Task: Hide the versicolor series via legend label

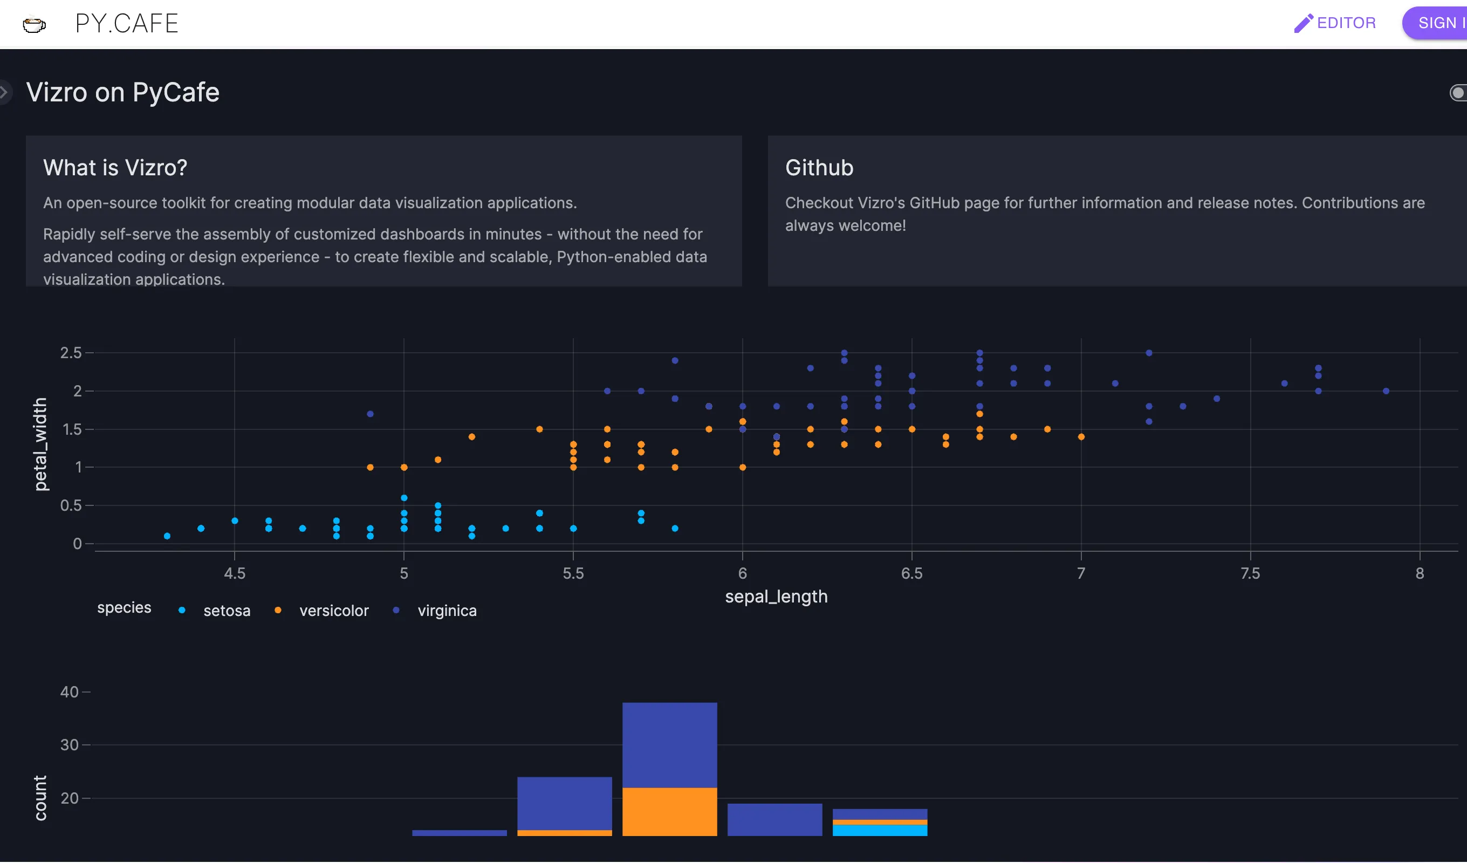Action: point(333,611)
